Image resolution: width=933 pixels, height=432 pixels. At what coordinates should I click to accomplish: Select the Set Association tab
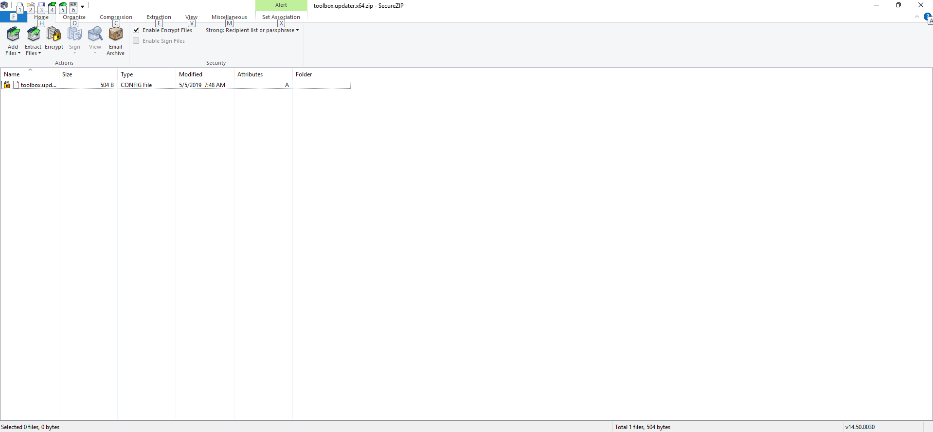click(x=281, y=17)
